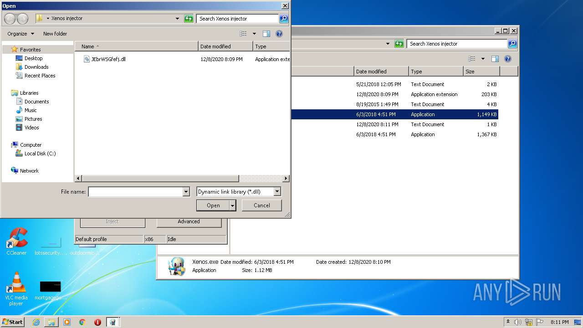Click Search Xenos injector box in Open dialog
583x328 pixels.
pos(237,19)
